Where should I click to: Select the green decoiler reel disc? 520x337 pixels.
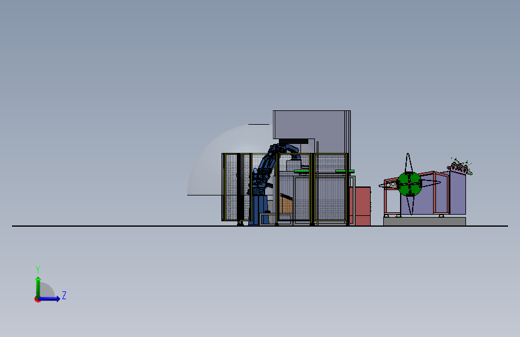(410, 184)
